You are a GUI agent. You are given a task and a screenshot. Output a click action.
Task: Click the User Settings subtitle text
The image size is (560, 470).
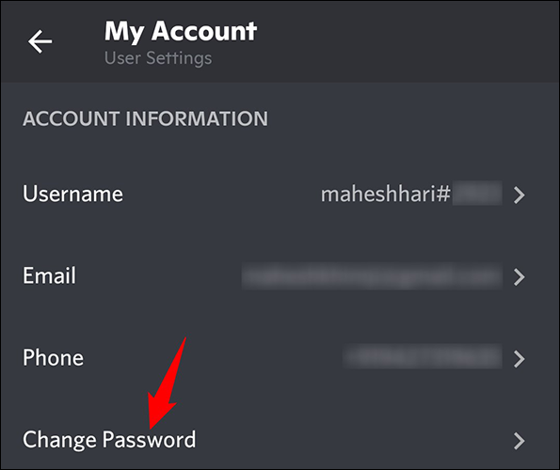click(158, 58)
